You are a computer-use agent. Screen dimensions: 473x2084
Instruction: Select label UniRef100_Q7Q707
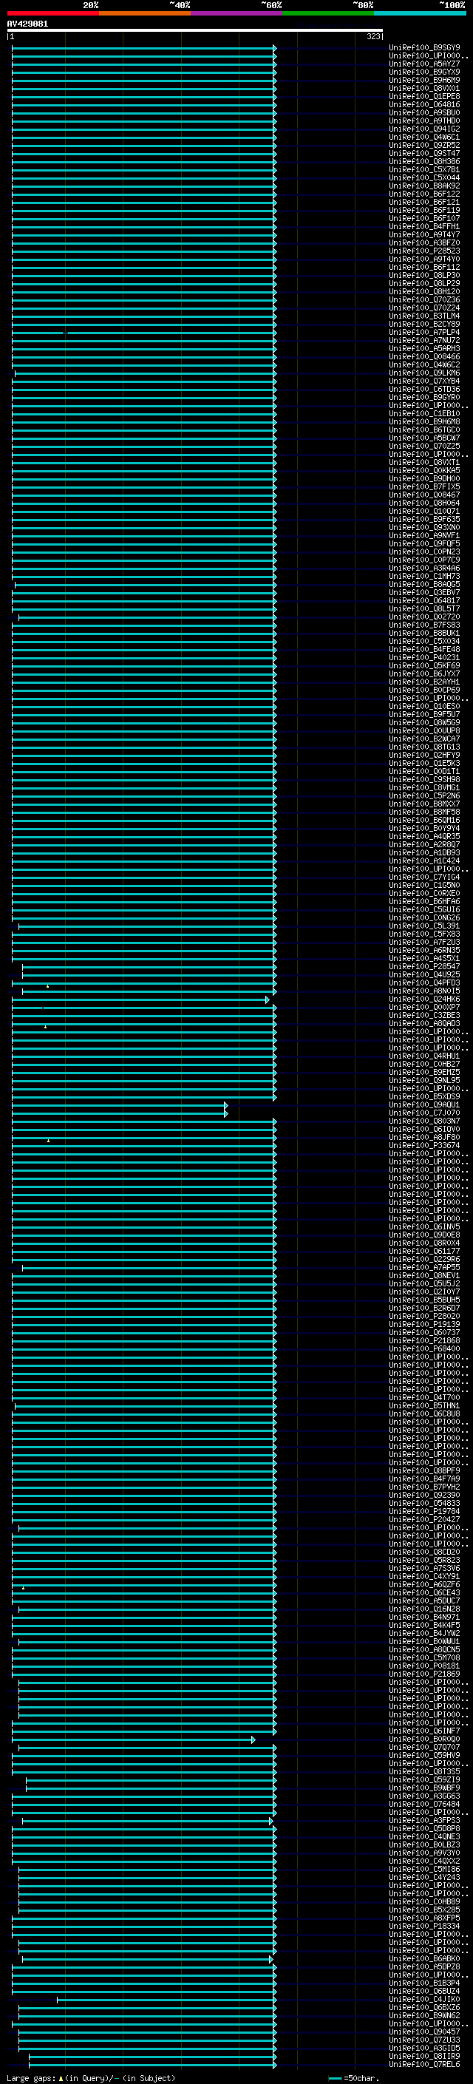424,1747
